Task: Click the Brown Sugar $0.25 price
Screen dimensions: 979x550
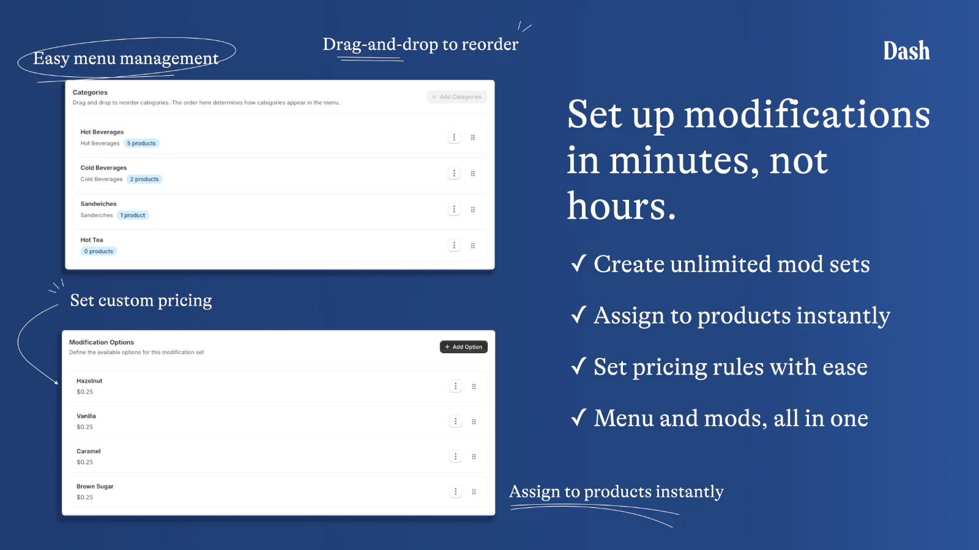Action: [x=85, y=497]
